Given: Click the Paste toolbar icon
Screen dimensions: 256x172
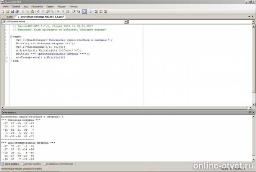Looking at the screenshot, I should 32,12.
